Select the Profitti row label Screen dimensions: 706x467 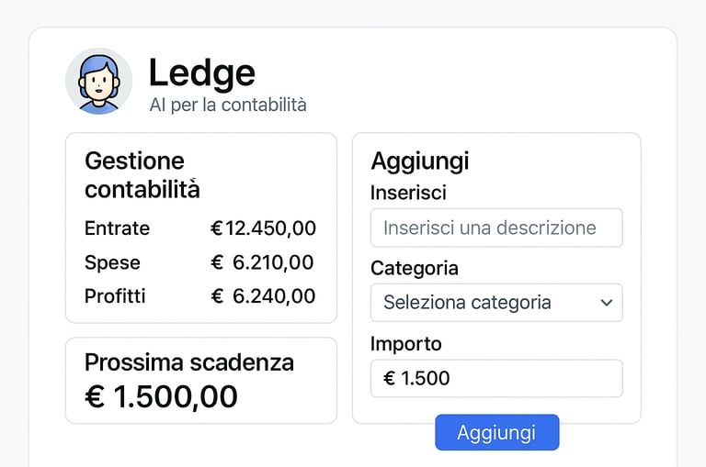(115, 296)
